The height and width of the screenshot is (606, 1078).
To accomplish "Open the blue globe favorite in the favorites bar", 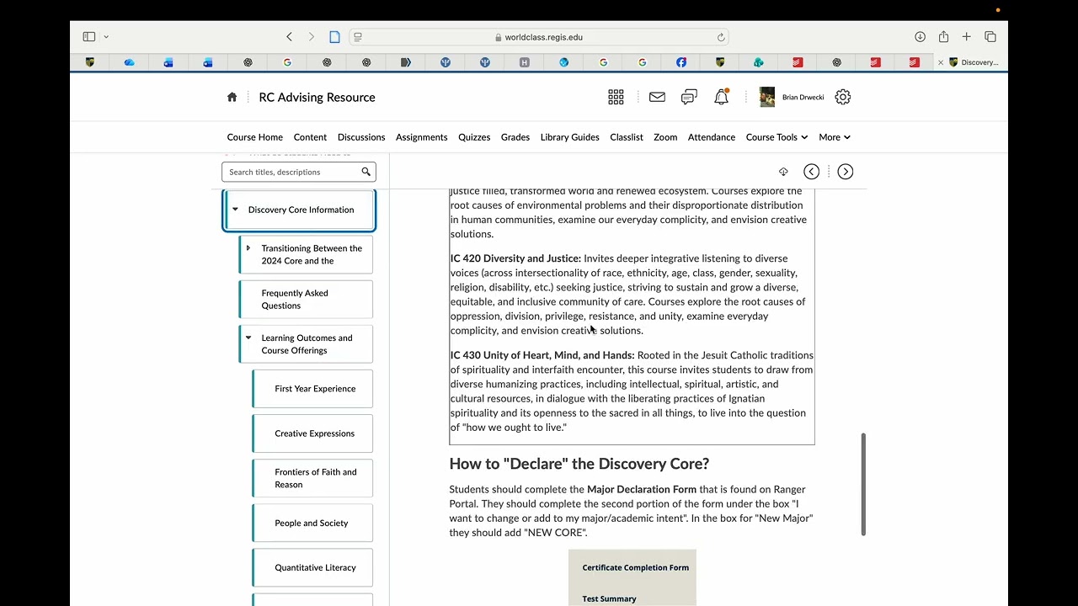I will tap(564, 62).
